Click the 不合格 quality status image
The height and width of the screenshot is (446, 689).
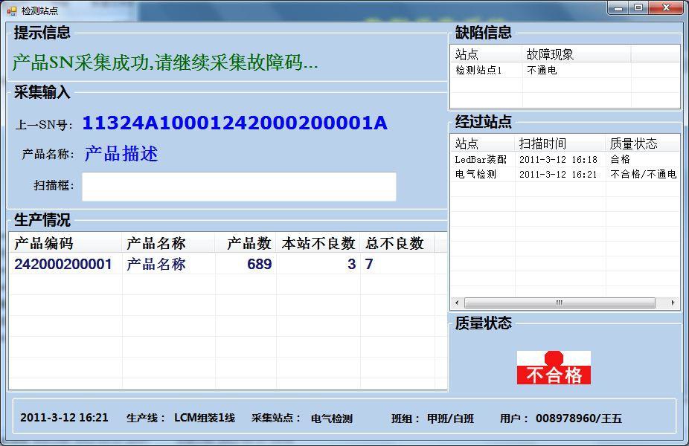pyautogui.click(x=554, y=368)
